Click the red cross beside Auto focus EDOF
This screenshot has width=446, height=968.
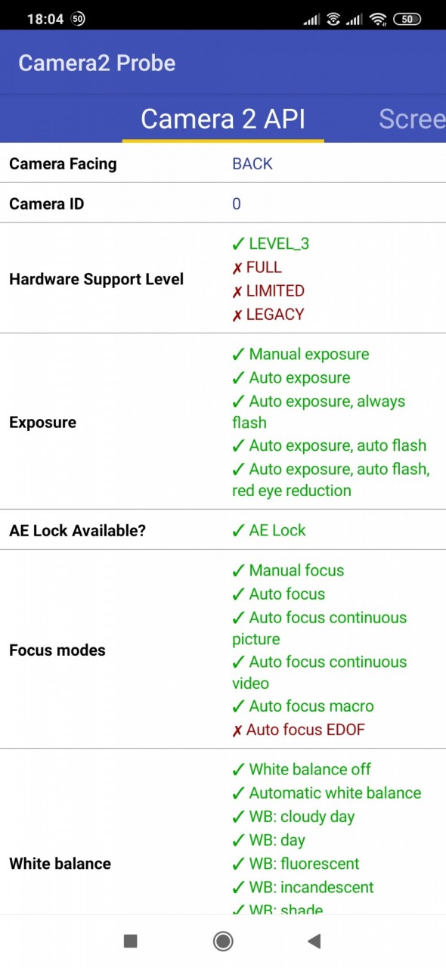[x=237, y=730]
